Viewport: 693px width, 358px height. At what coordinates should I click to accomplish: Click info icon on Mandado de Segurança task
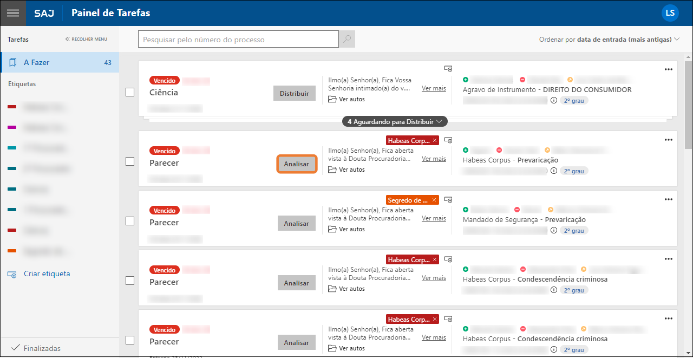(x=553, y=230)
